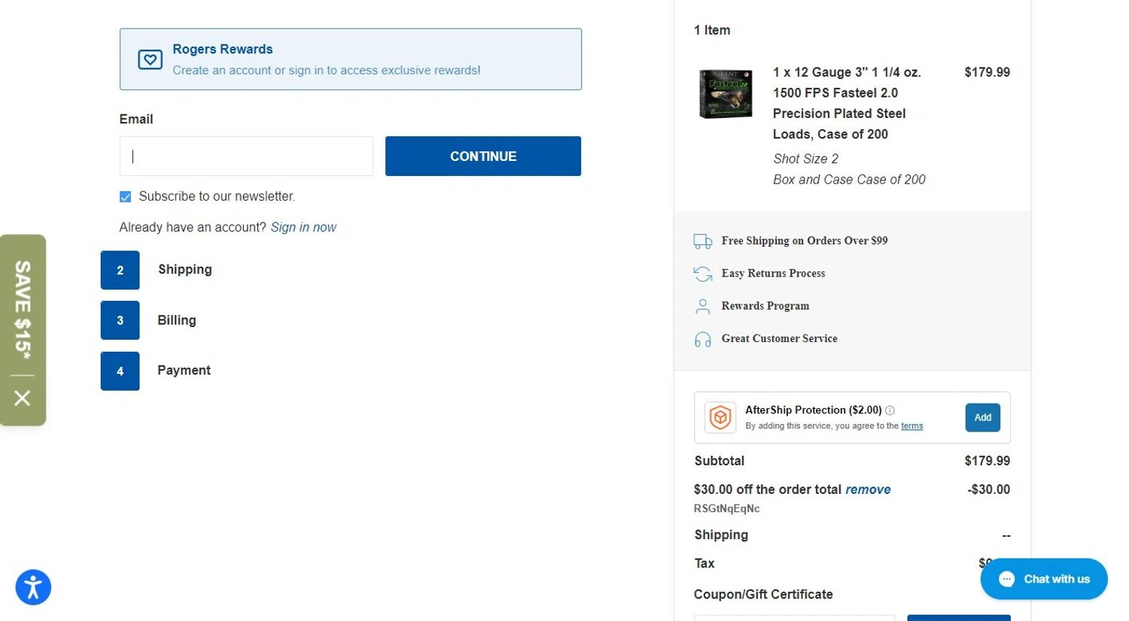
Task: Click the Rogers Rewards heart icon
Action: [150, 59]
